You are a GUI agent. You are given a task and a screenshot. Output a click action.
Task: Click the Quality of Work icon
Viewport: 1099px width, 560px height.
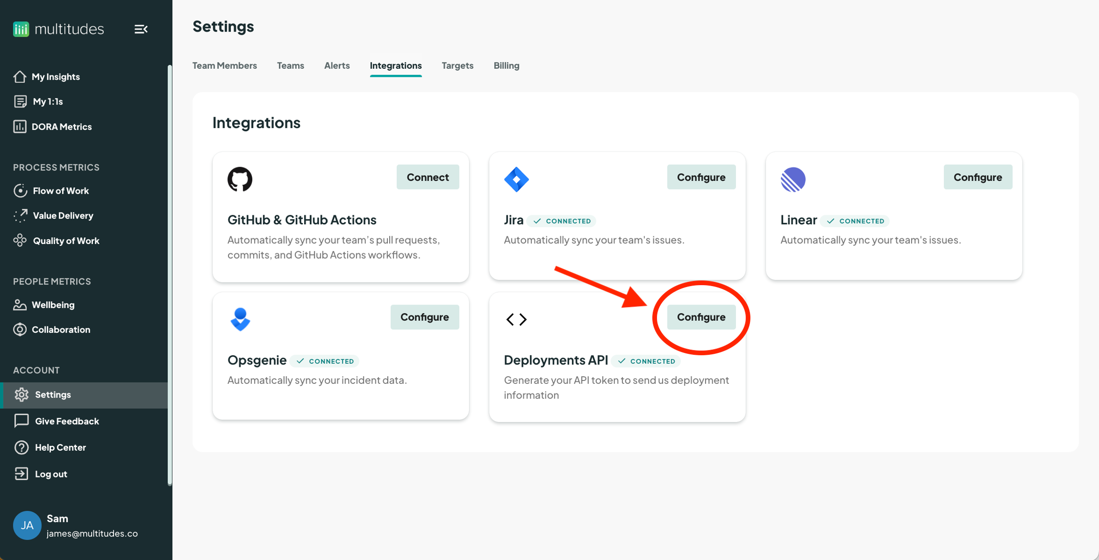(20, 240)
